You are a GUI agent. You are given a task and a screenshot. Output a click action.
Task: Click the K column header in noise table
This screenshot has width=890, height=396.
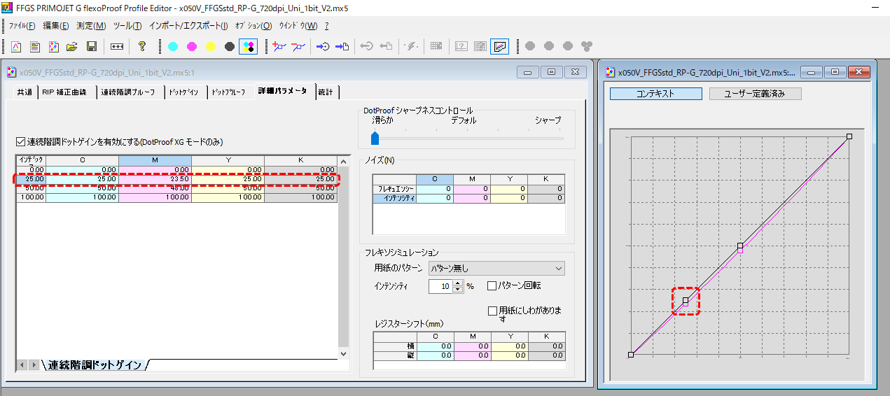point(546,180)
